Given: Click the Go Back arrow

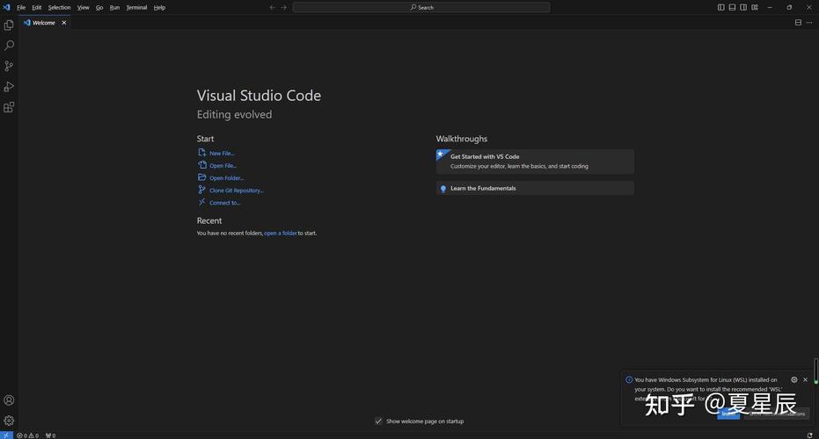Looking at the screenshot, I should point(272,7).
